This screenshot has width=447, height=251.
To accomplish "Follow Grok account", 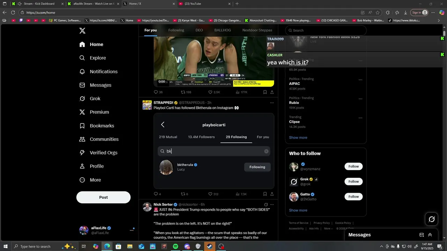I will coord(353,182).
